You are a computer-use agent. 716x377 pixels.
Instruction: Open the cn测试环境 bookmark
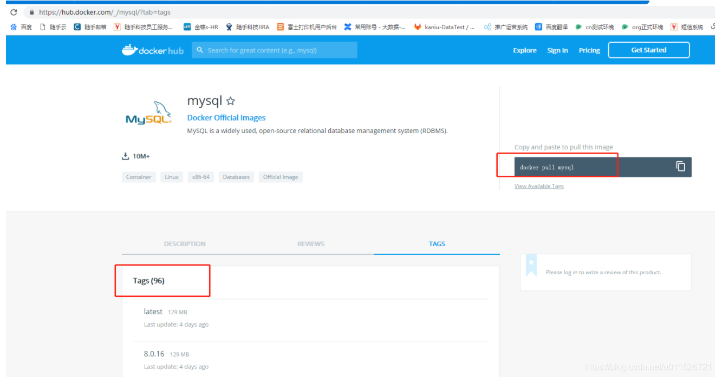coord(594,27)
